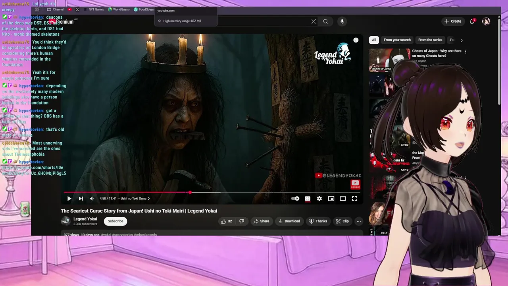Open more actions three-dot menu
508x286 pixels.
(x=359, y=221)
